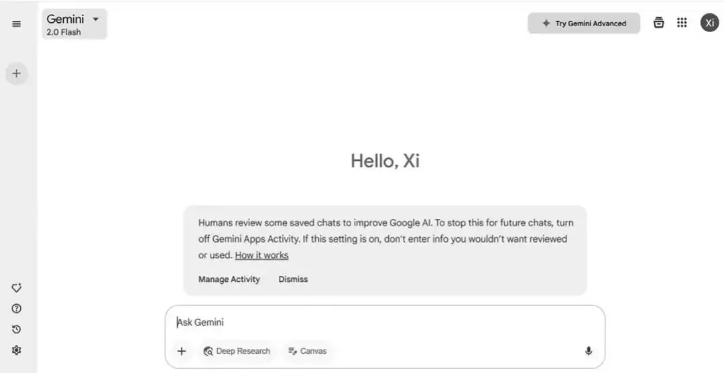This screenshot has width=724, height=373.
Task: Dismiss the privacy notice
Action: pyautogui.click(x=293, y=279)
